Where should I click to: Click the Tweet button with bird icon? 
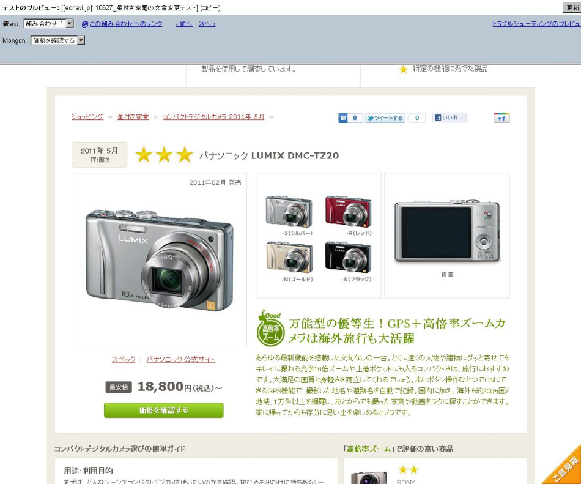pos(385,118)
